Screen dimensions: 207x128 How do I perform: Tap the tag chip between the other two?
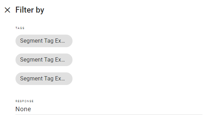pos(44,60)
